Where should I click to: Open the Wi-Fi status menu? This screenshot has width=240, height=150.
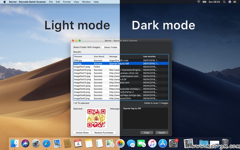[199, 2]
